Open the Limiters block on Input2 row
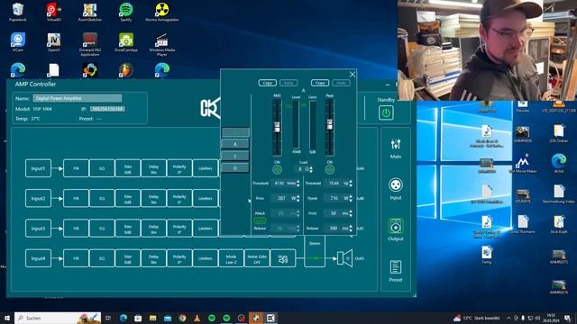Screen dimensions: 577x324 pyautogui.click(x=206, y=198)
